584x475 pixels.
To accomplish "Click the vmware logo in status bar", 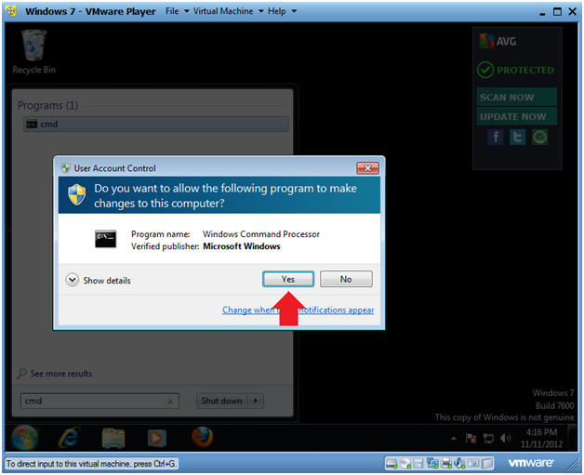I will [530, 463].
